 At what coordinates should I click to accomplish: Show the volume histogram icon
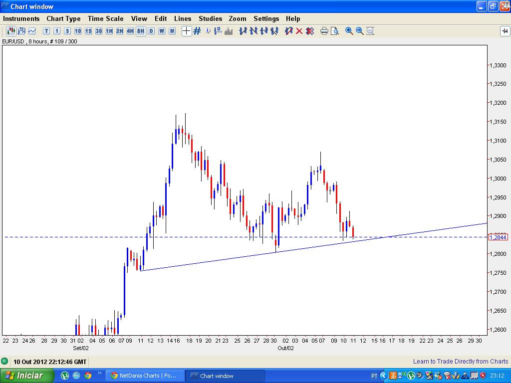coord(229,31)
